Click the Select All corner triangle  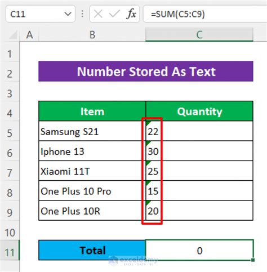pyautogui.click(x=13, y=35)
